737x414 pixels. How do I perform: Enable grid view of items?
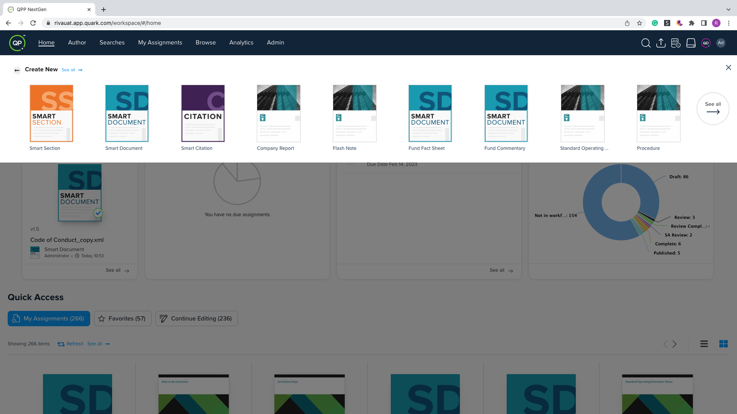pos(723,344)
